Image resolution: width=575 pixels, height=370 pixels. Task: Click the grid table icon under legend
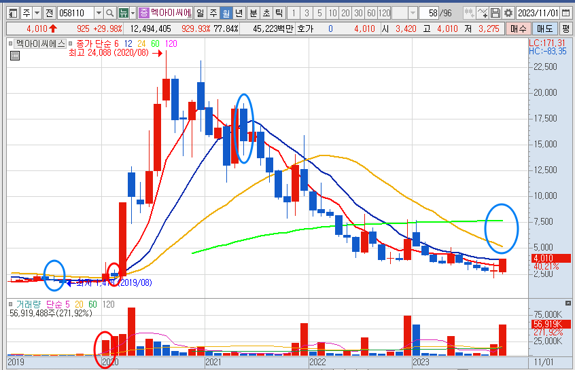click(15, 56)
